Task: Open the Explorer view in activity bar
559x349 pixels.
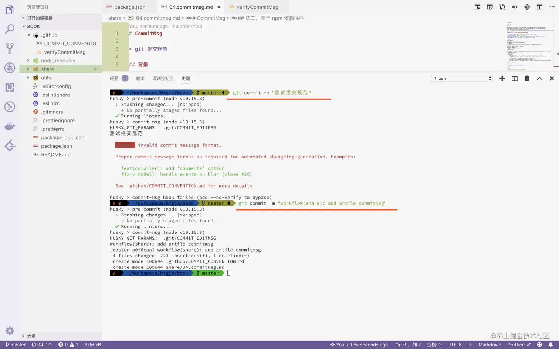Action: click(x=10, y=10)
